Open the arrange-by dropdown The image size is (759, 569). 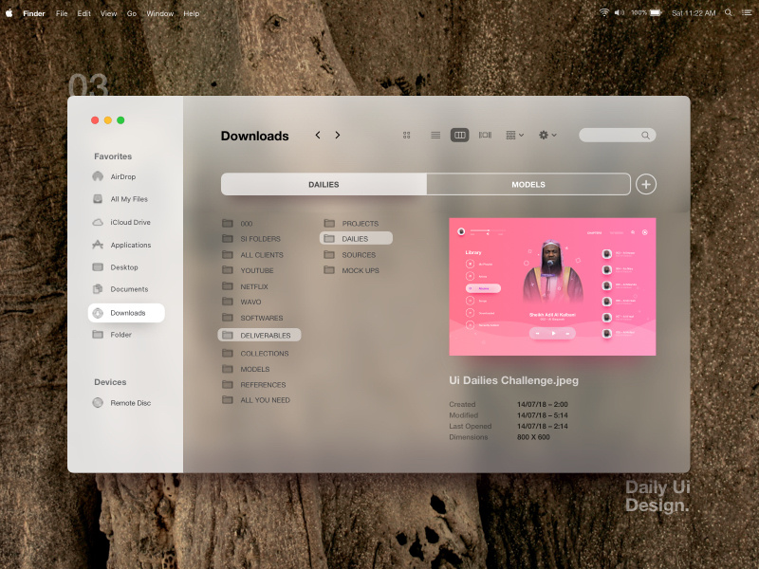pyautogui.click(x=514, y=135)
